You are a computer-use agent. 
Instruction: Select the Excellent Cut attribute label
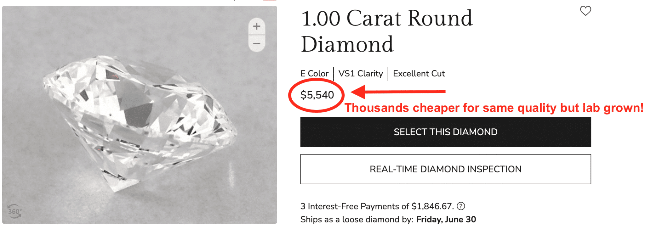[419, 74]
